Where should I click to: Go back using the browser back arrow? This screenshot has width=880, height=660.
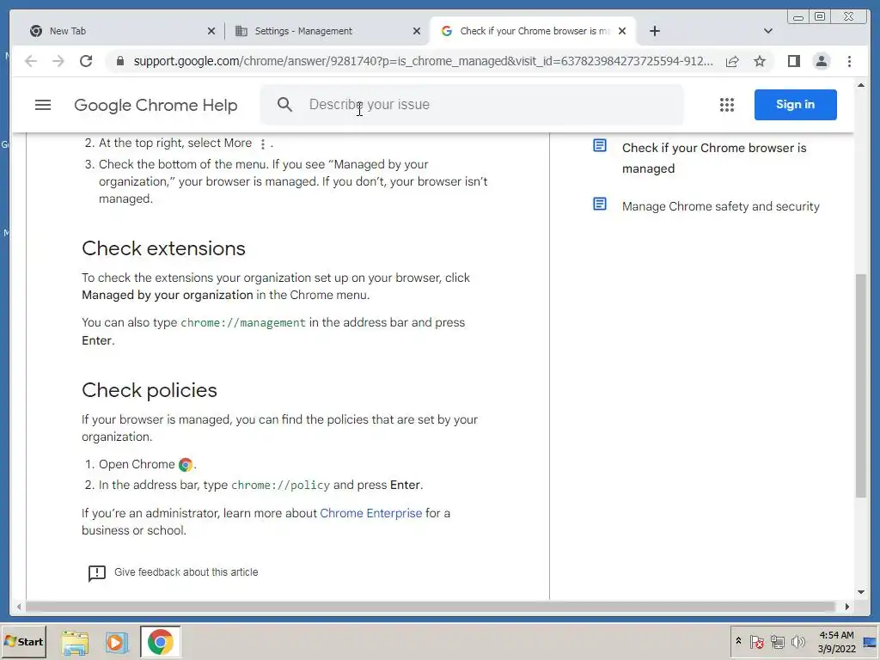pyautogui.click(x=31, y=61)
